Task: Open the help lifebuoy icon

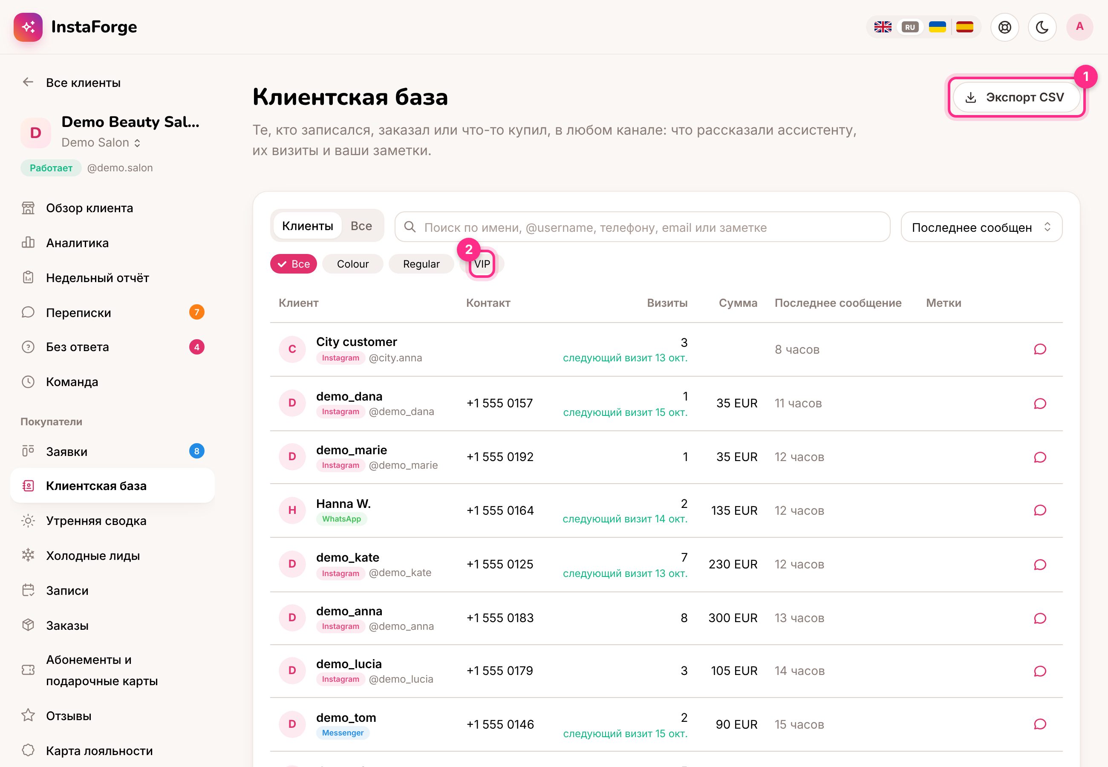Action: point(1005,27)
